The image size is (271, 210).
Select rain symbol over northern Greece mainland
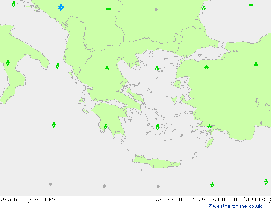coord(107,68)
